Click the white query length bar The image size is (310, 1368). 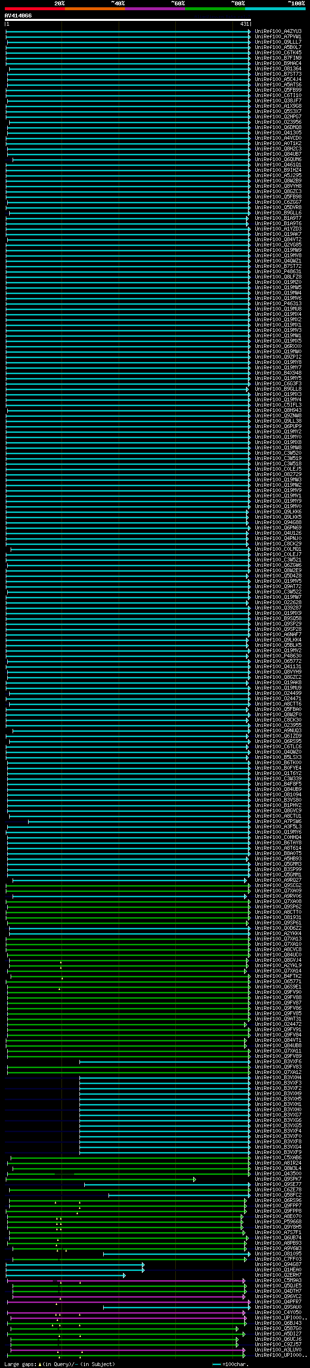(x=128, y=19)
